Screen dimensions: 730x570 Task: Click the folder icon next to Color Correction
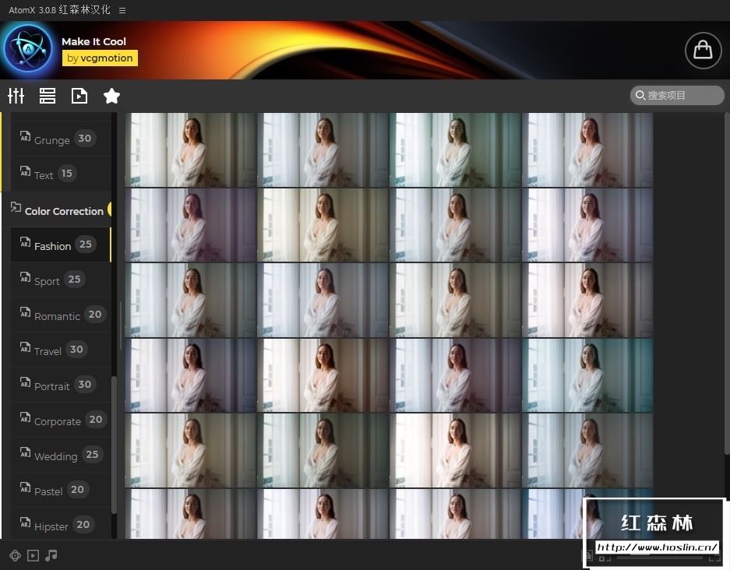(16, 207)
